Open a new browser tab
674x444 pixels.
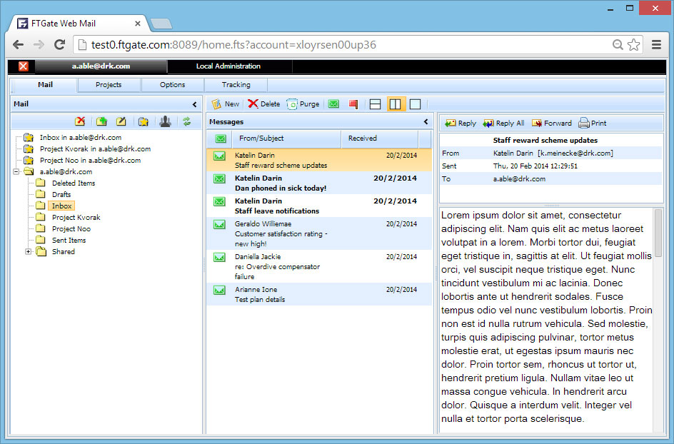pyautogui.click(x=161, y=24)
